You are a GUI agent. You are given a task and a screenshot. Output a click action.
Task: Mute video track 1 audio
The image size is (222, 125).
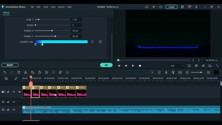click(x=14, y=92)
